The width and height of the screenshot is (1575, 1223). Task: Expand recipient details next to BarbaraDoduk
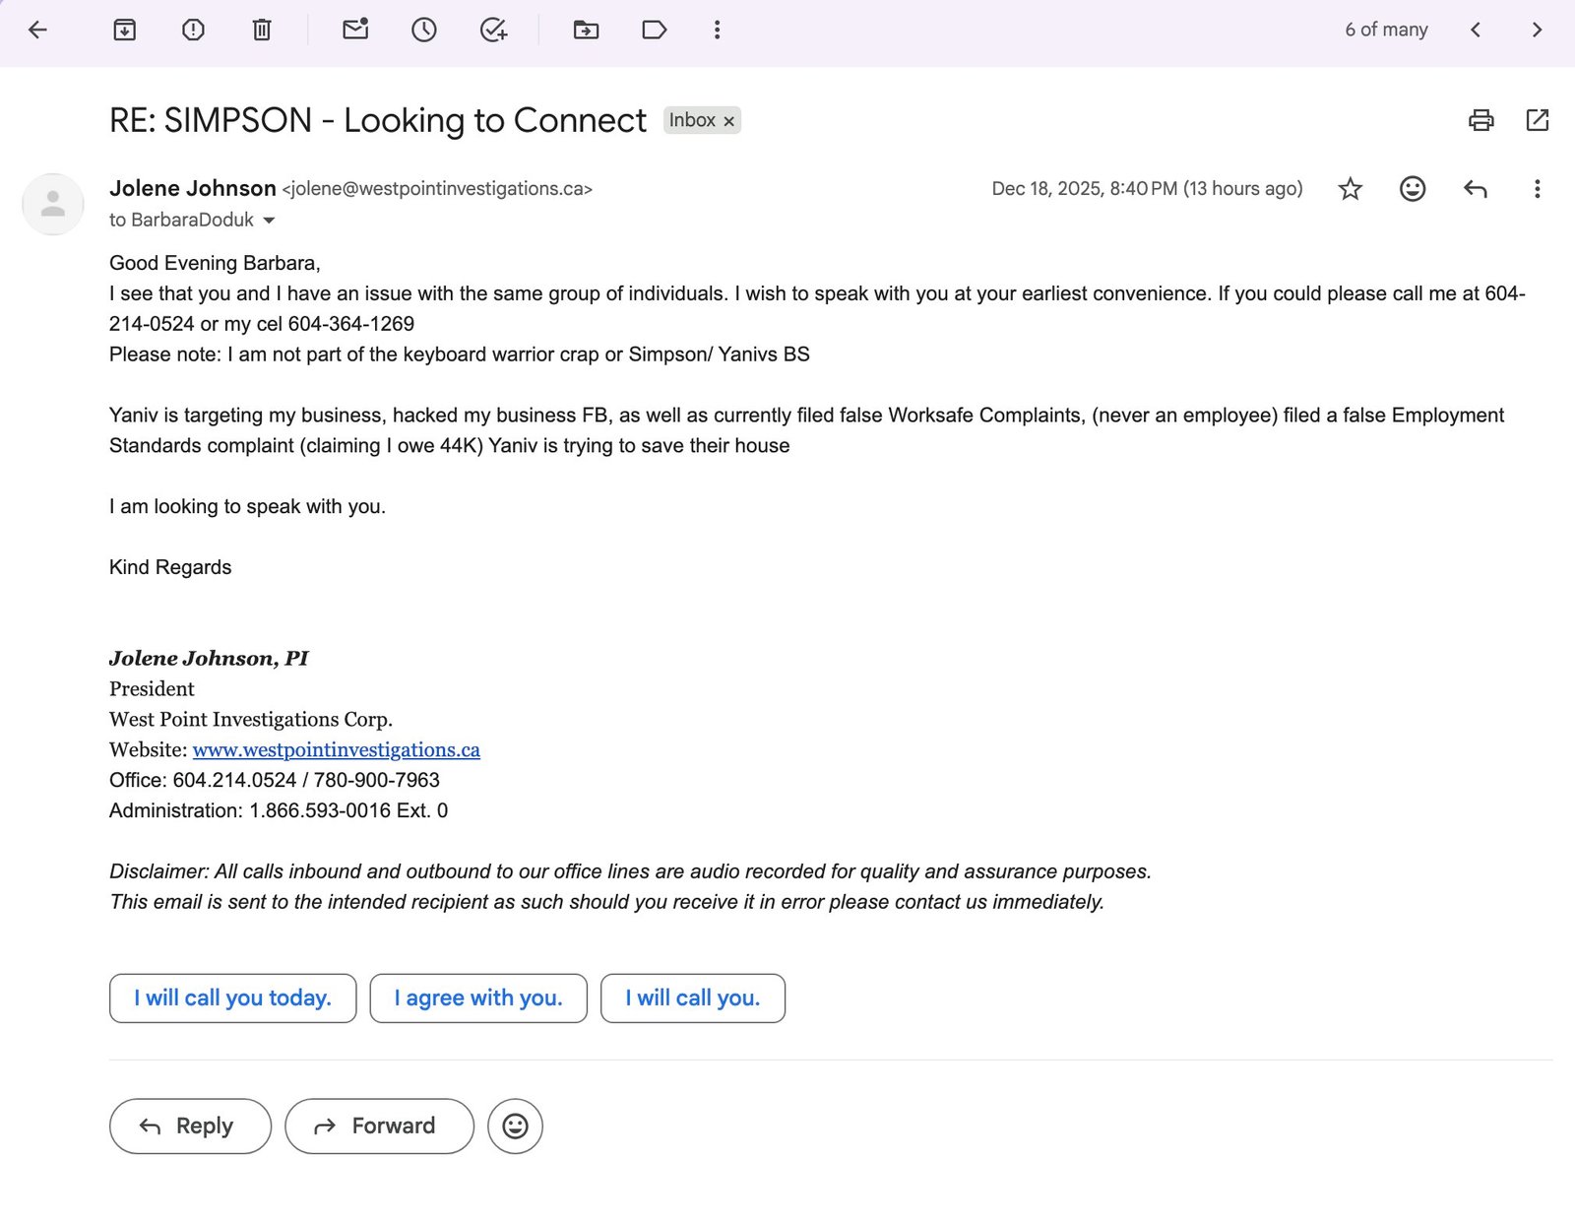coord(269,221)
